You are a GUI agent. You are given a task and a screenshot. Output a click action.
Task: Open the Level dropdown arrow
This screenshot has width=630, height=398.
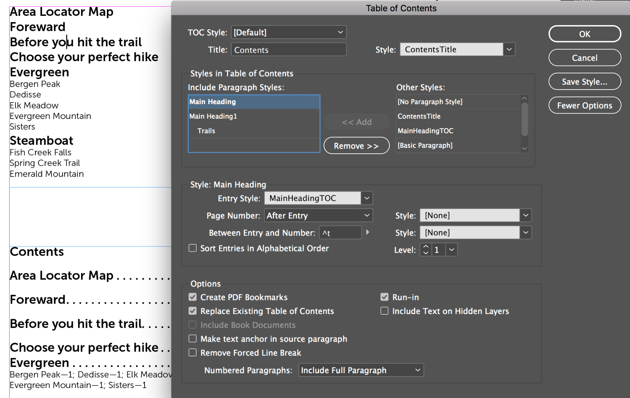pyautogui.click(x=451, y=250)
